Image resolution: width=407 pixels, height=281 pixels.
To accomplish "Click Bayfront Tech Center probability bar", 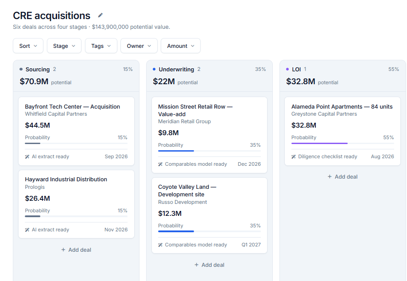I will (x=76, y=143).
